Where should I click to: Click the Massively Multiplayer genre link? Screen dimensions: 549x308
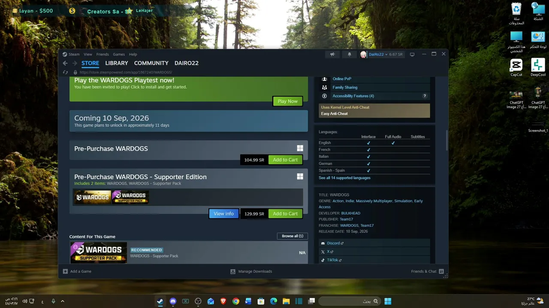pos(375,201)
